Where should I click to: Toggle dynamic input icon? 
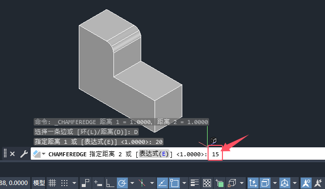coord(98,183)
